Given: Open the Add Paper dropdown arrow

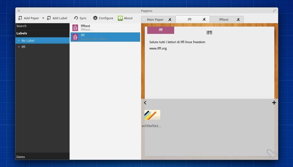Looking at the screenshot, I should [43, 18].
